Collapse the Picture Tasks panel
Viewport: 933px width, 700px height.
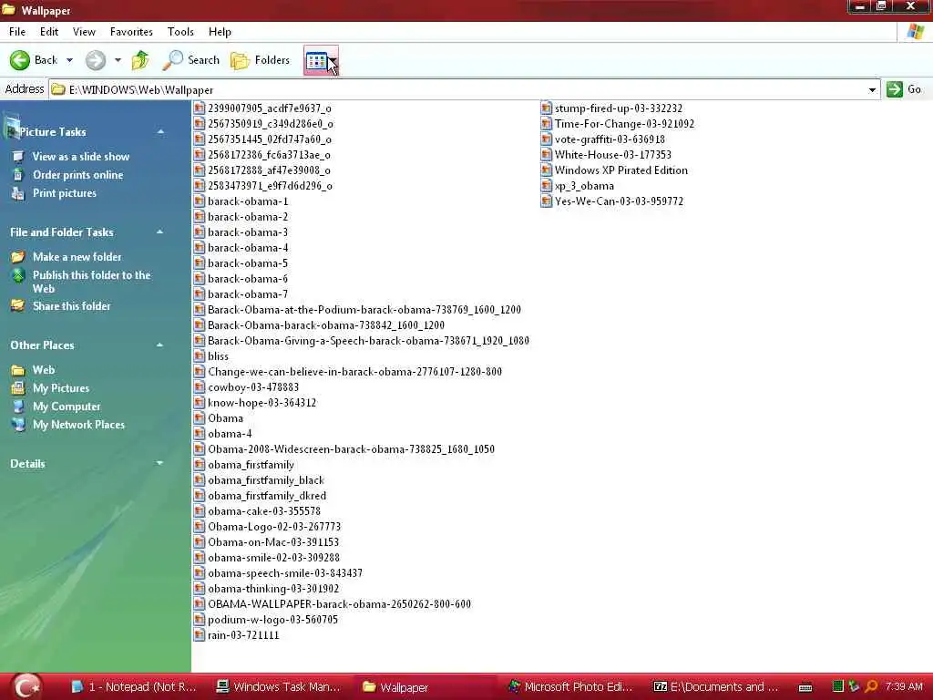click(160, 131)
